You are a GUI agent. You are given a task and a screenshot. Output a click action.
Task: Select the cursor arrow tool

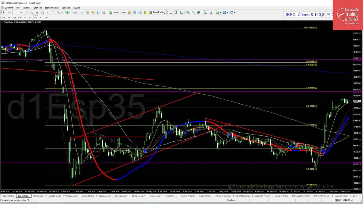[4, 12]
